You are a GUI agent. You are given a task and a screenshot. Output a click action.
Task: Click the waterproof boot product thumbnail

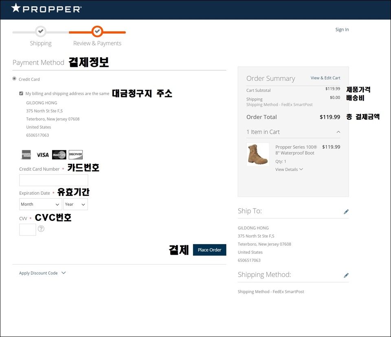click(x=258, y=154)
